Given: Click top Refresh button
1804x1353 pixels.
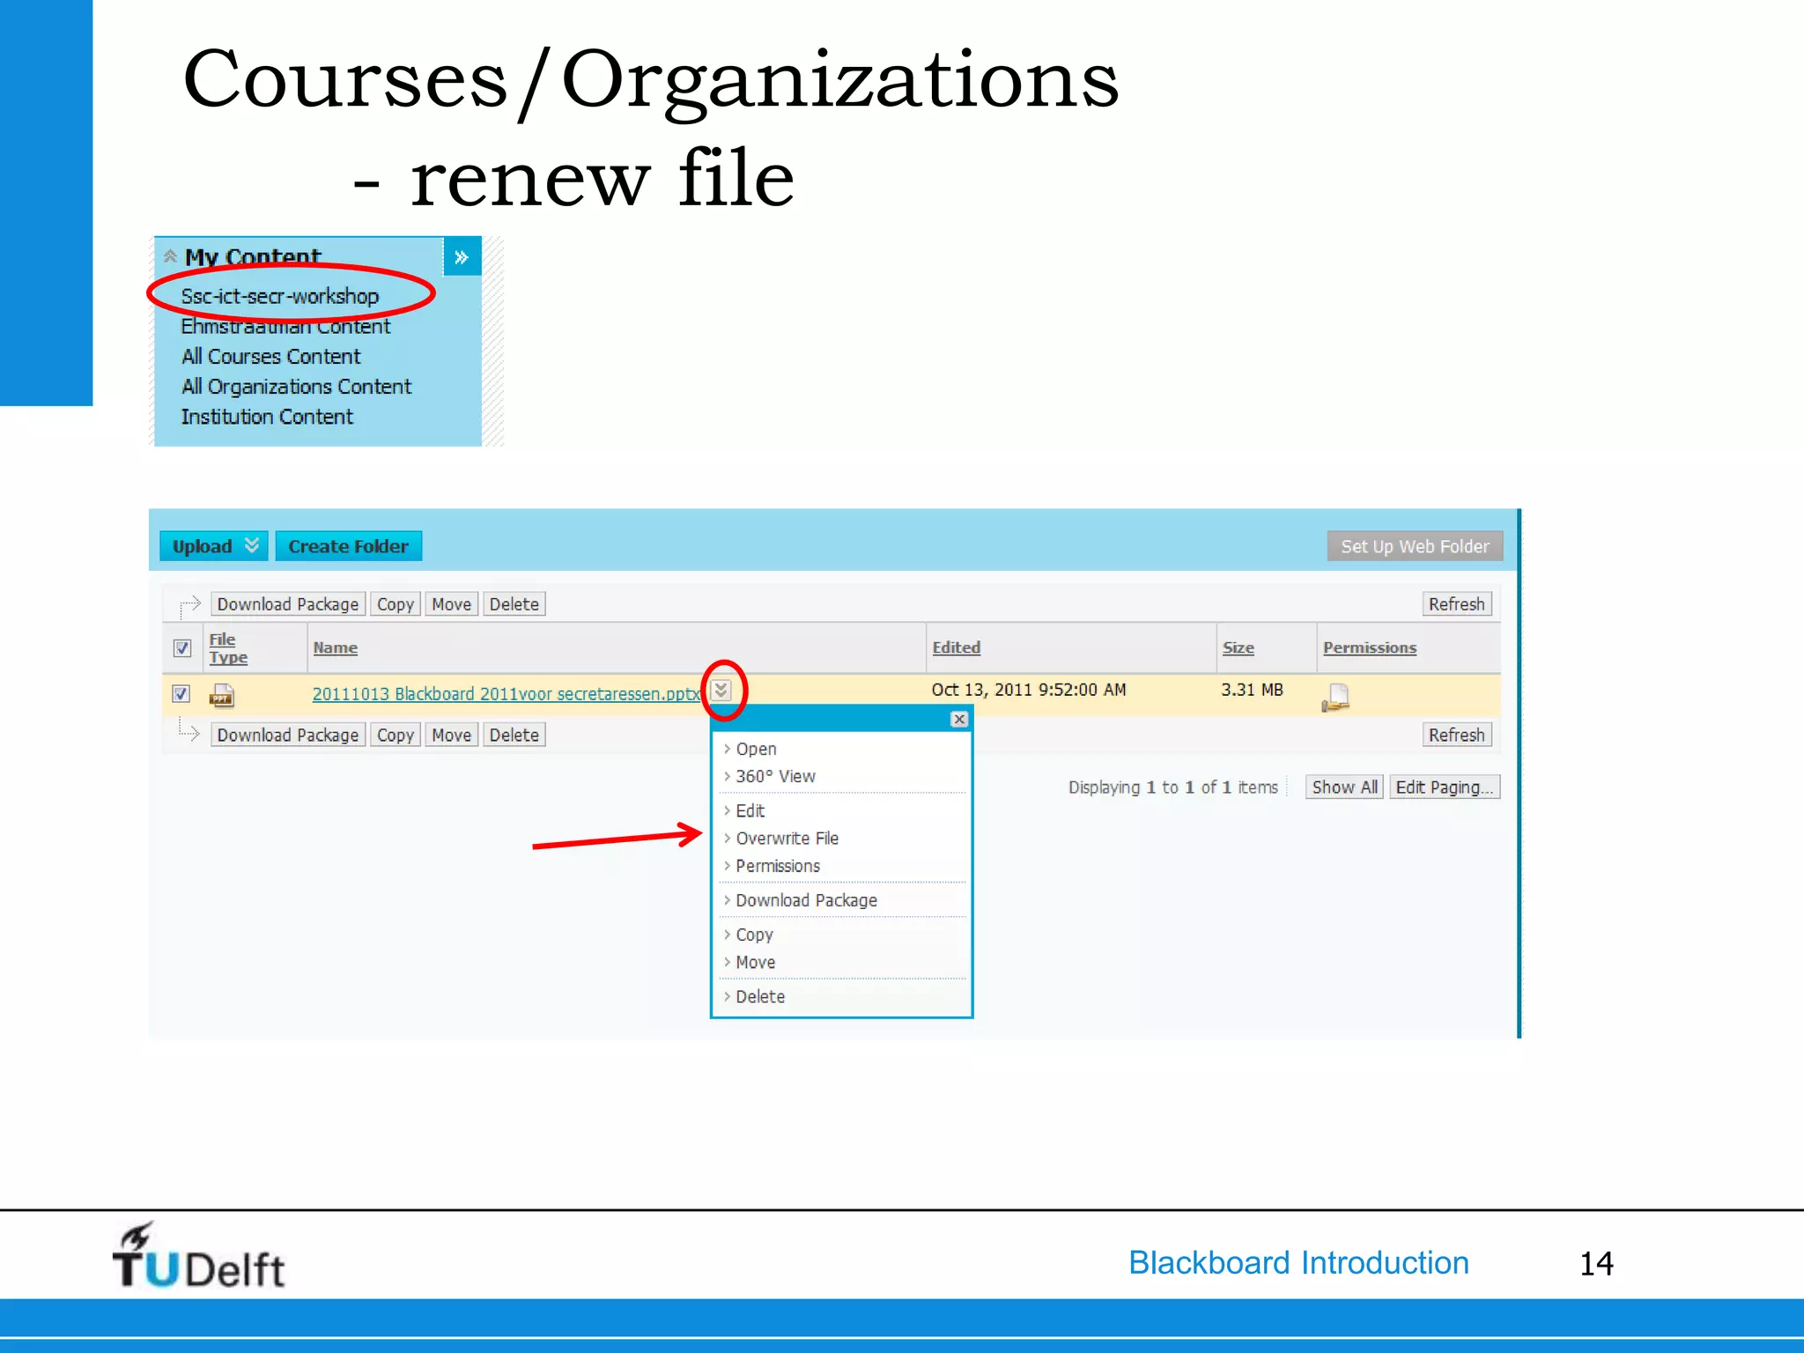Looking at the screenshot, I should pos(1457,604).
